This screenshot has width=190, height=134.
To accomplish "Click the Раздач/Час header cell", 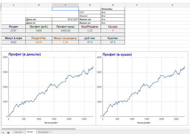I will 39,38.
